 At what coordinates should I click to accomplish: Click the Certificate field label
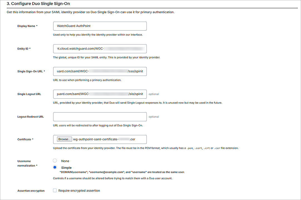click(x=24, y=139)
